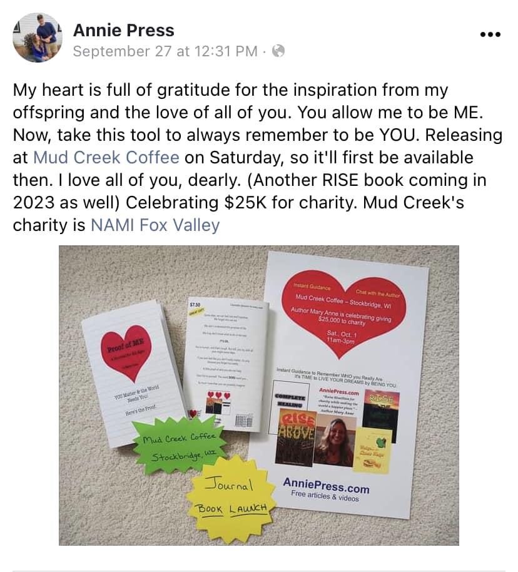Screen dimensions: 518x572
Task: Open the attached book launch photo
Action: click(258, 395)
